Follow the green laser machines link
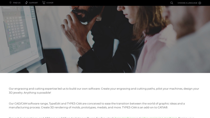 pos(125,117)
